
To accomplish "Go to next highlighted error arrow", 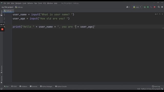I will coord(162,14).
